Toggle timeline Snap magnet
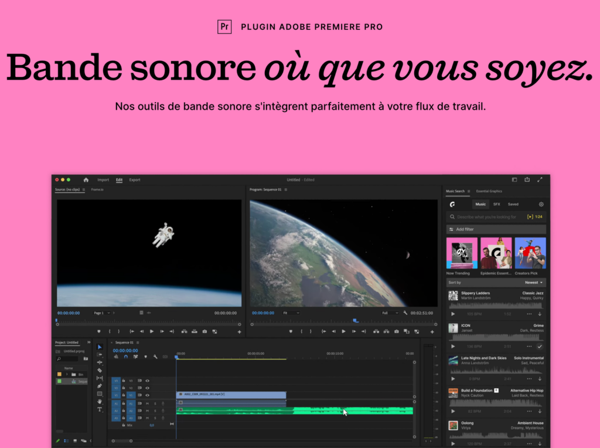The width and height of the screenshot is (600, 448). (x=125, y=357)
